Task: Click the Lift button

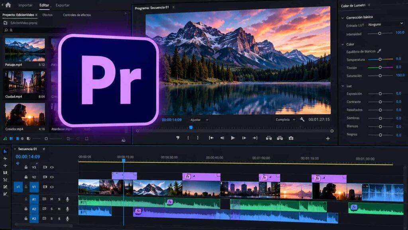Action: pyautogui.click(x=269, y=138)
